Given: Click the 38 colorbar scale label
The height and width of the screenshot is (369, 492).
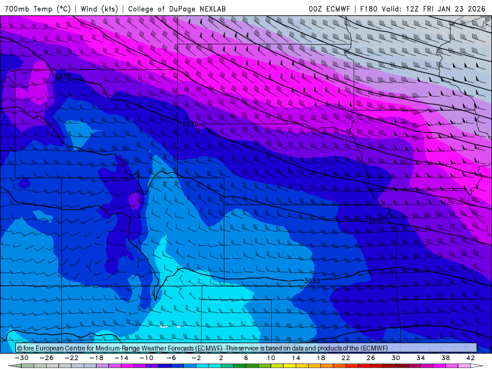Looking at the screenshot, I should coord(445,358).
